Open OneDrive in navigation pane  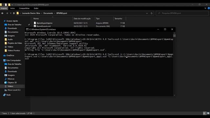10,55
